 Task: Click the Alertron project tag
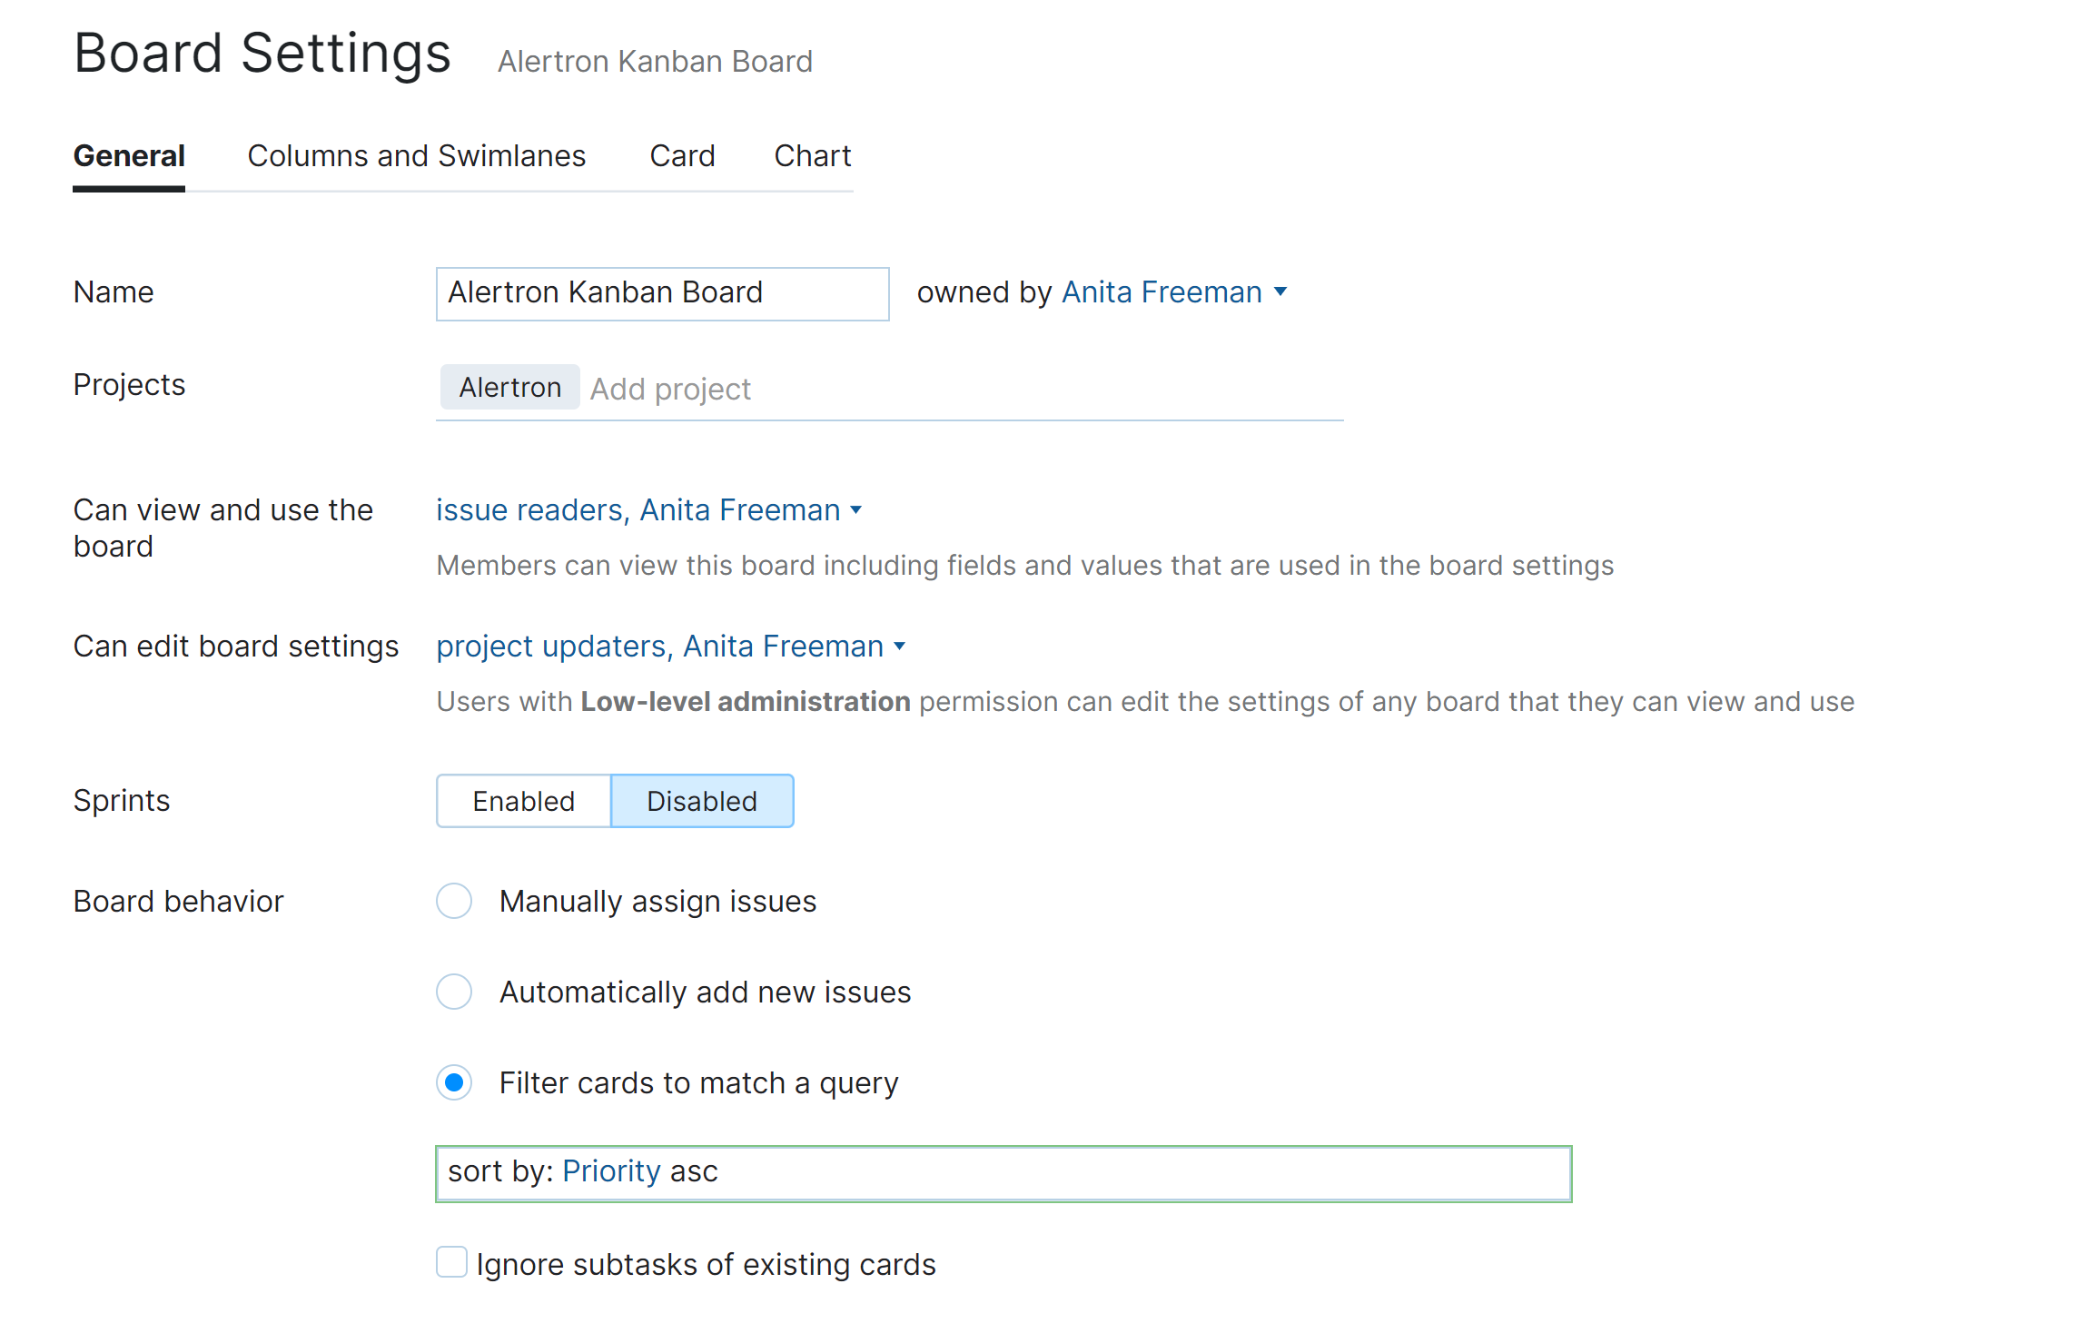coord(509,388)
